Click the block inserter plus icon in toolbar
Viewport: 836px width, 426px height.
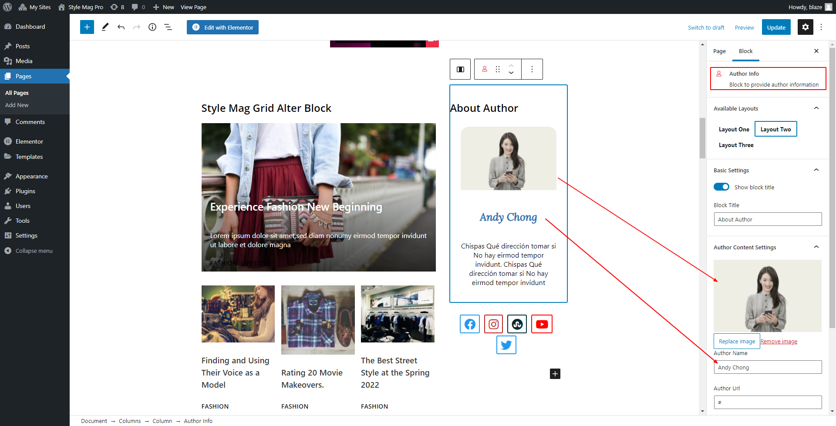pyautogui.click(x=87, y=27)
